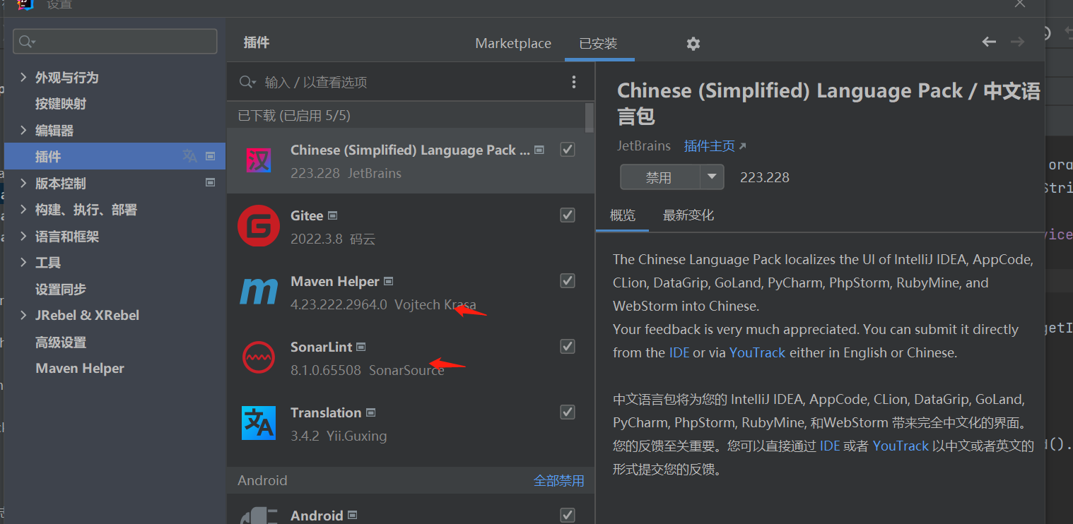Expand the 语言和框架 tree node
This screenshot has height=524, width=1073.
(23, 236)
